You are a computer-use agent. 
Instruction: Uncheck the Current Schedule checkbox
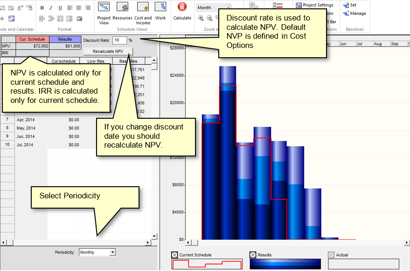point(175,255)
